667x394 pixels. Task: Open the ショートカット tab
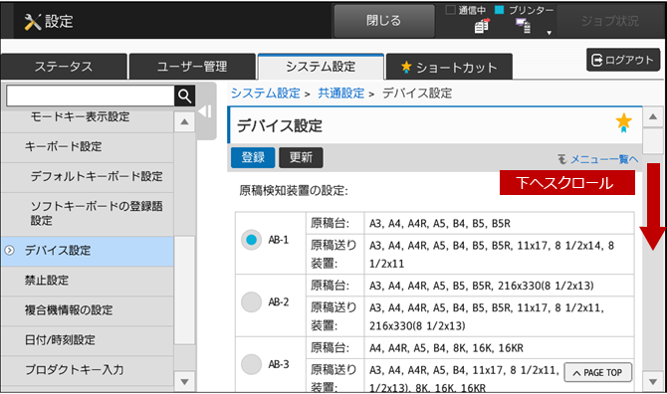tap(449, 67)
